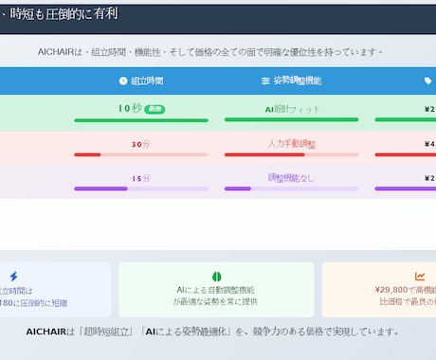Click the 人力手動調整 label
Image resolution: width=436 pixels, height=360 pixels.
click(x=292, y=144)
